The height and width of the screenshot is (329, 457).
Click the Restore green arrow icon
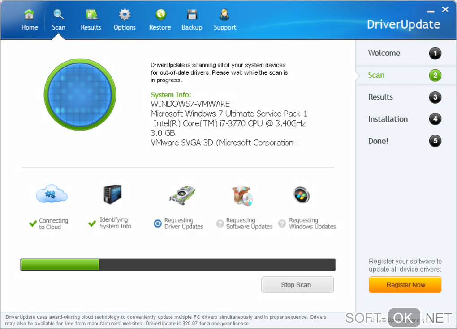[x=160, y=14]
